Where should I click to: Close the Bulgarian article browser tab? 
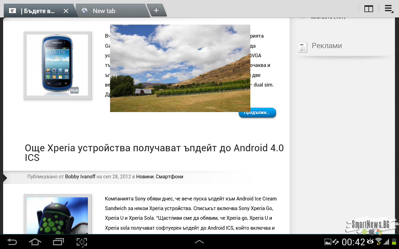click(x=66, y=11)
